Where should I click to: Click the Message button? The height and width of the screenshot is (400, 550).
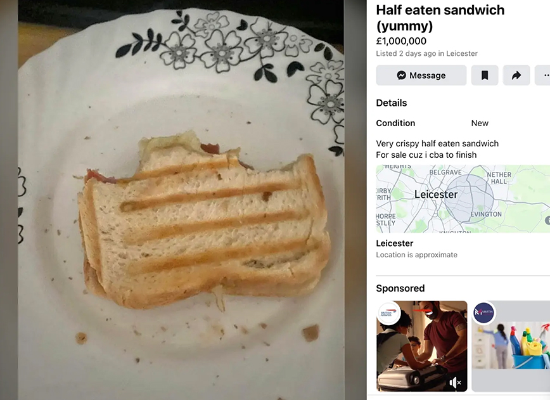[x=421, y=75]
